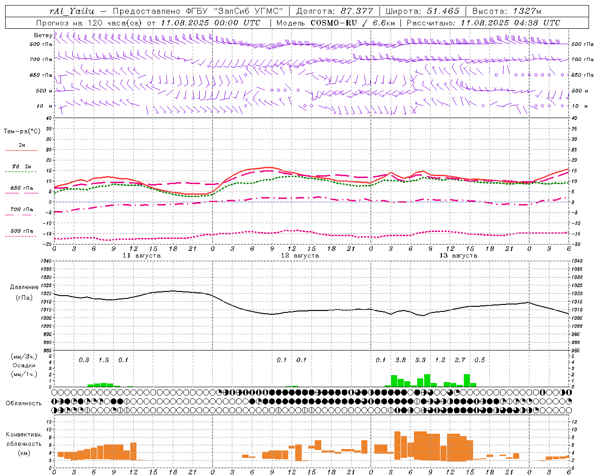Click the model label COSMO-RU / 6.6км
596x476 pixels.
point(353,23)
